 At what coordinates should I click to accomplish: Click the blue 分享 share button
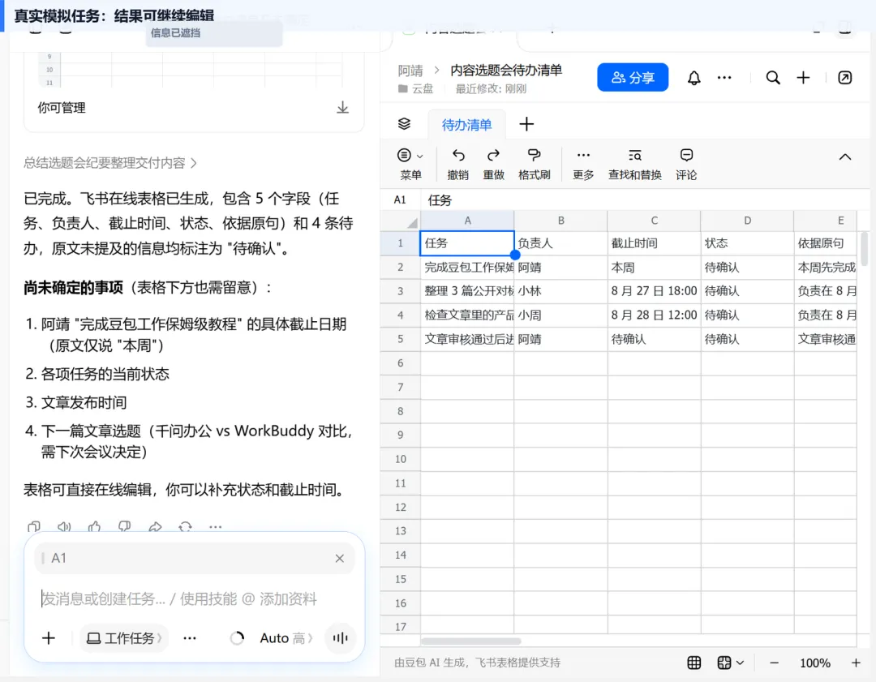(x=633, y=77)
